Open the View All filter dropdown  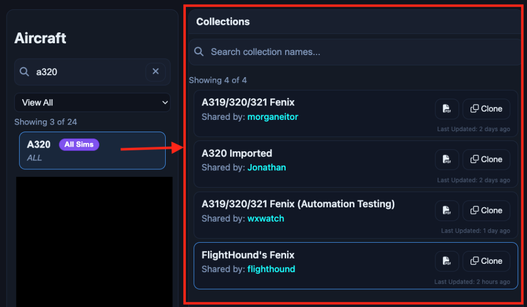(x=92, y=102)
